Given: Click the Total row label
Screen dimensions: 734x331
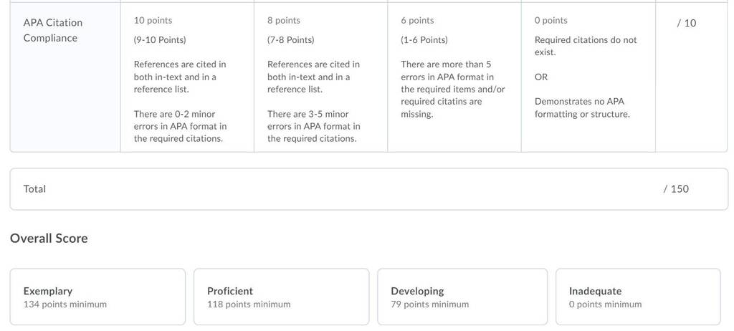Looking at the screenshot, I should (34, 188).
